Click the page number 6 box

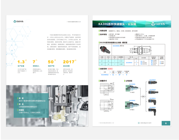pos(166,123)
